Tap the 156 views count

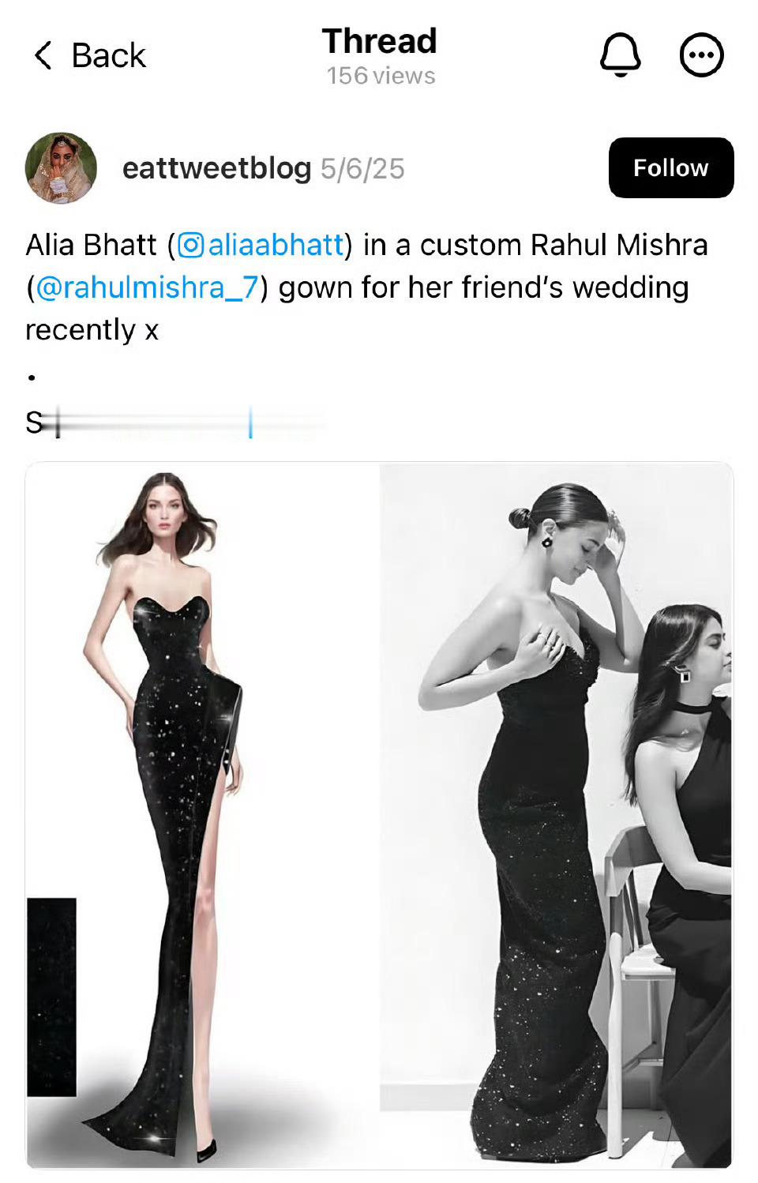click(381, 76)
